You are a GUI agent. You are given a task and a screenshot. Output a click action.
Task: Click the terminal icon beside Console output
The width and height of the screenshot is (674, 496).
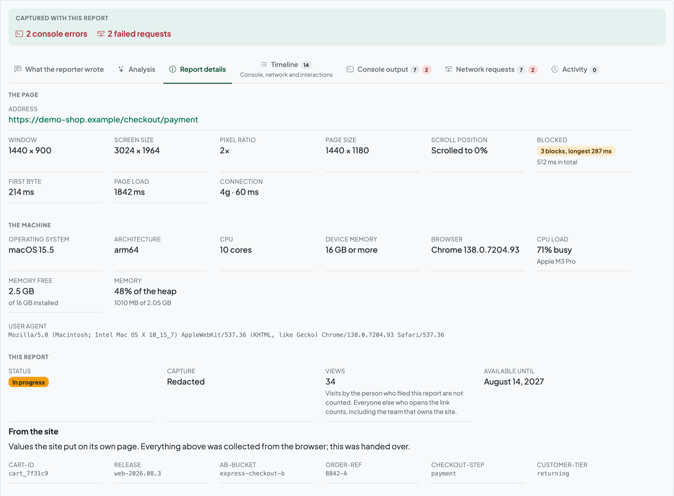[x=350, y=69]
